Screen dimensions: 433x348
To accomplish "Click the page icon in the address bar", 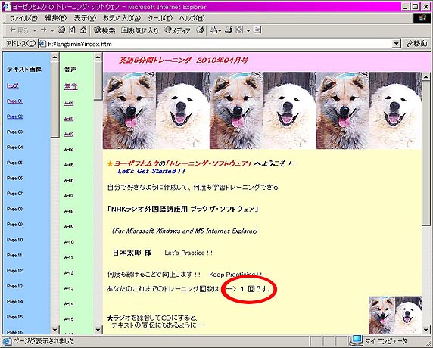I will point(42,44).
